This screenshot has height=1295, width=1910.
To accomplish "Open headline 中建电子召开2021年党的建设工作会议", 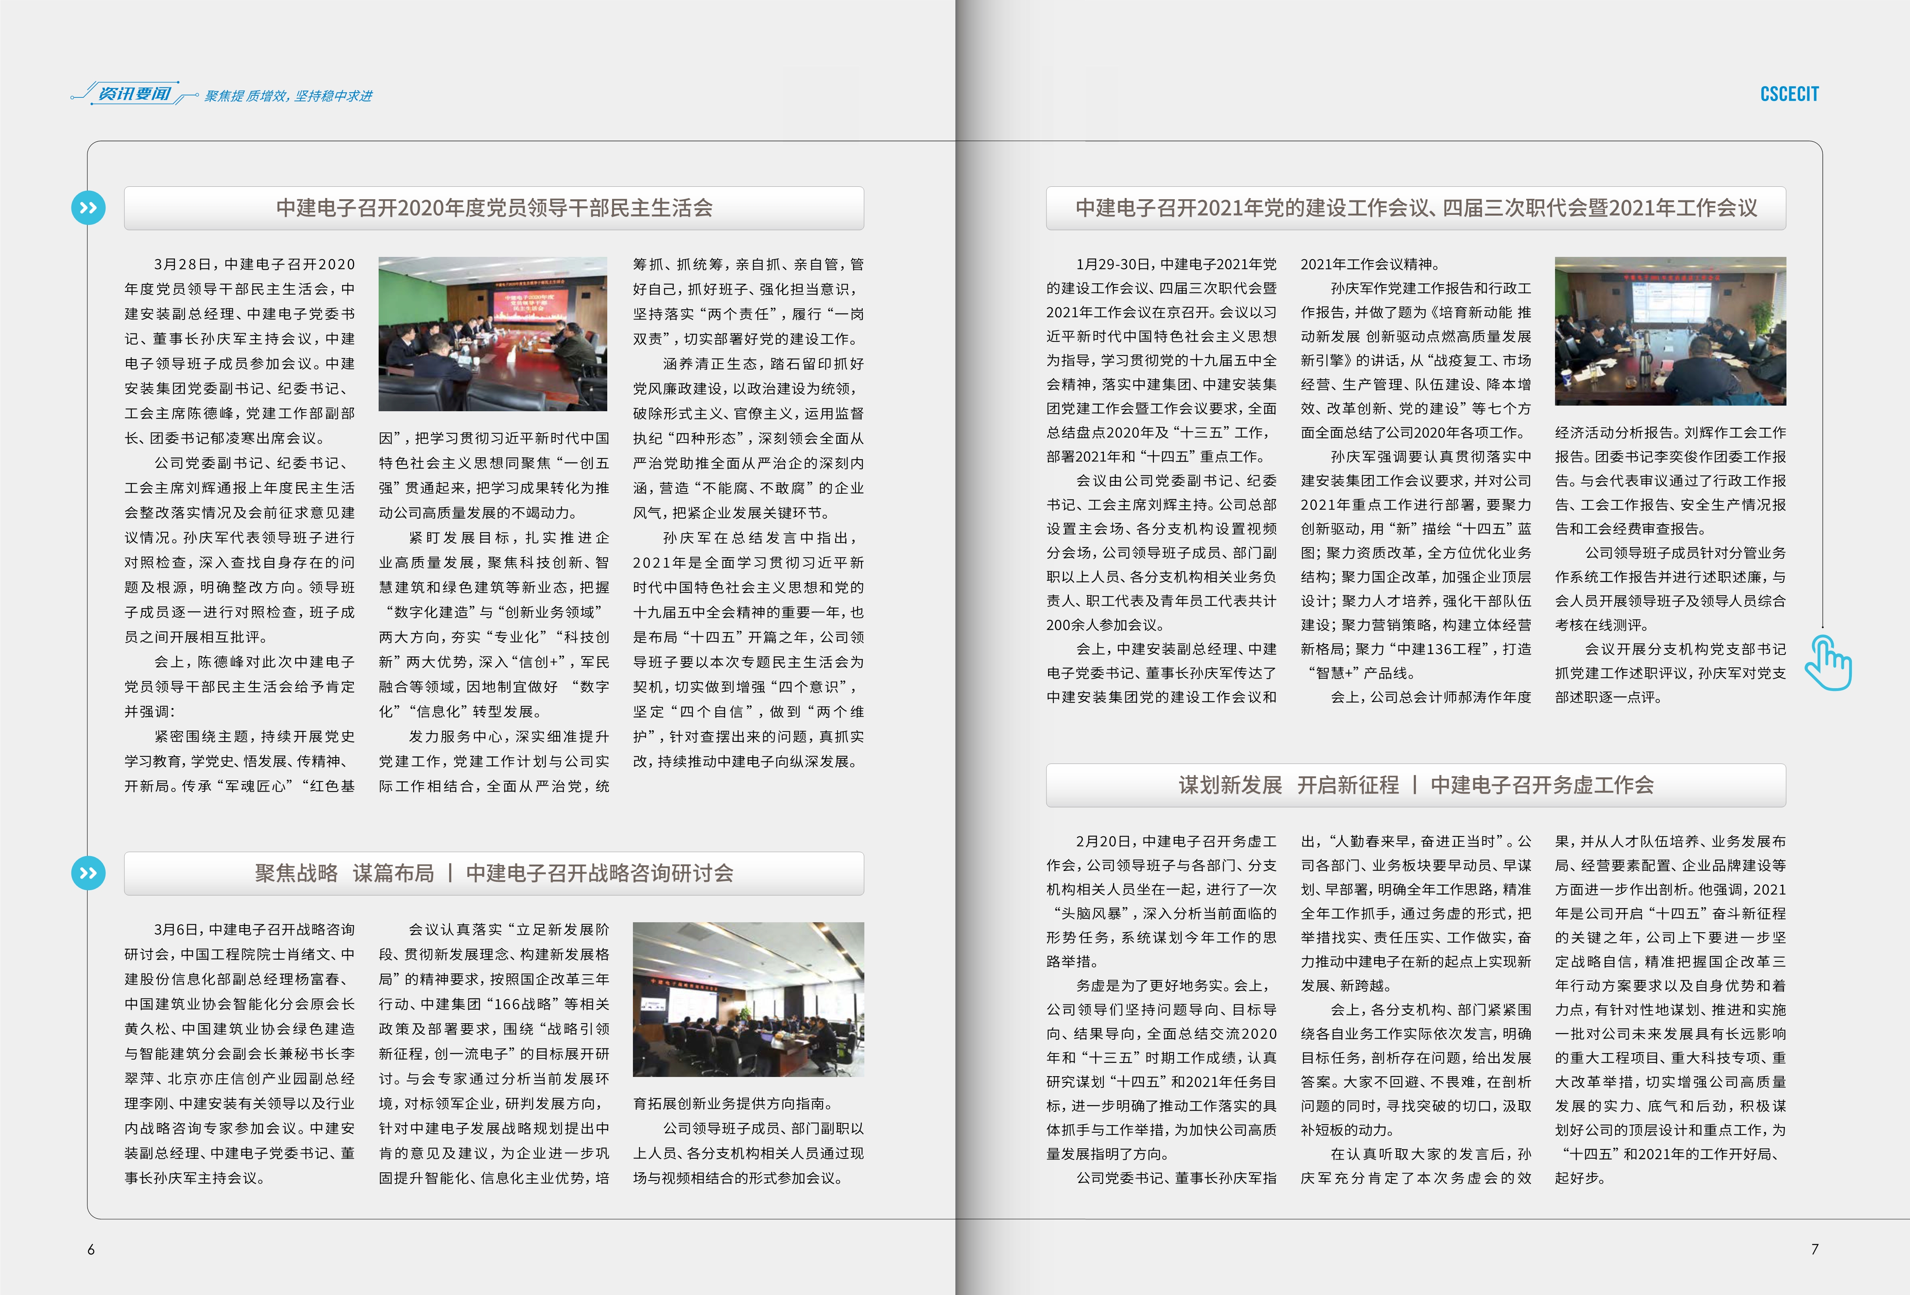I will (1416, 208).
